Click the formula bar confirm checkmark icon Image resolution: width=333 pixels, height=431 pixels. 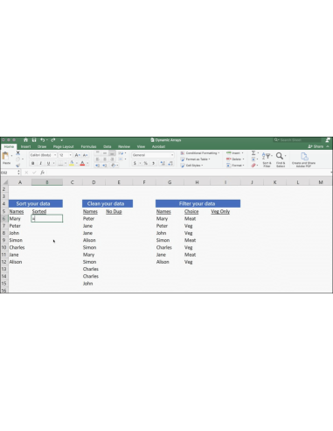click(34, 173)
